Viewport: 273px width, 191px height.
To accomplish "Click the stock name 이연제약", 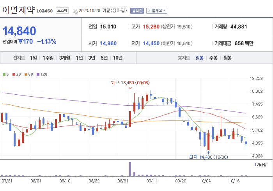I will (x=19, y=10).
